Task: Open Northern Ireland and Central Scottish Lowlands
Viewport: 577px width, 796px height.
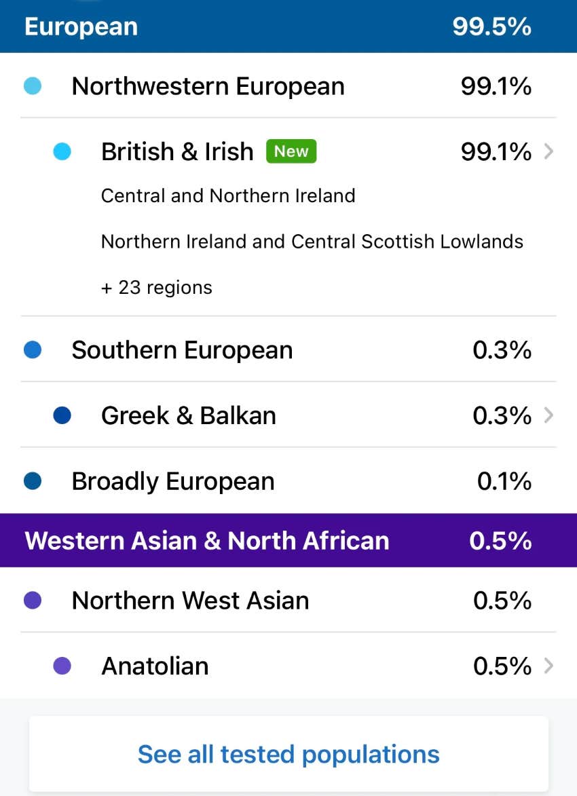Action: tap(312, 242)
